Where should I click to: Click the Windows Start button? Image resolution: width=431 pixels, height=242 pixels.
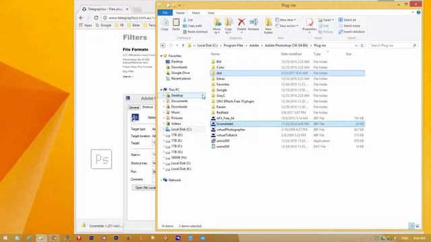point(5,238)
